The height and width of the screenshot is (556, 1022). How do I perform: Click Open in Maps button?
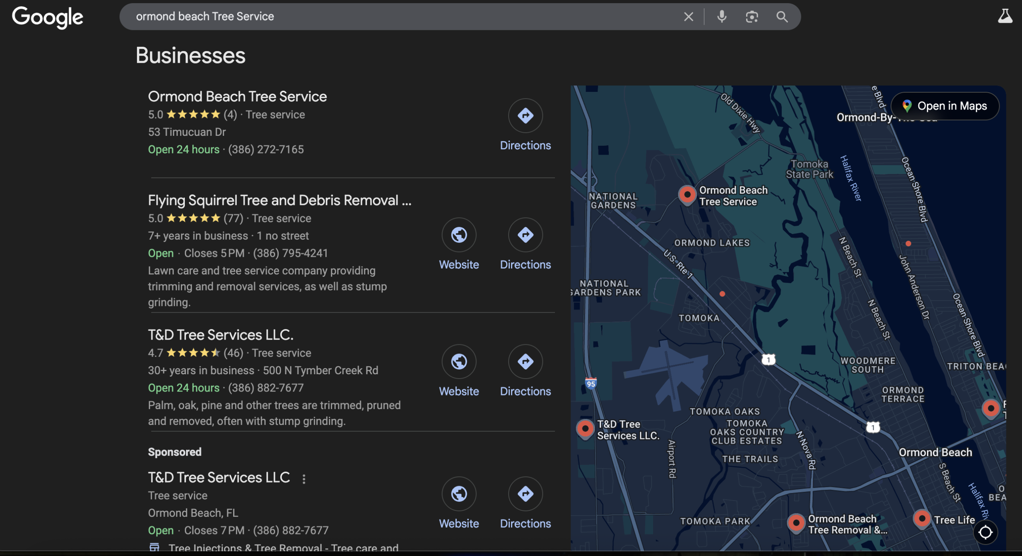point(945,106)
